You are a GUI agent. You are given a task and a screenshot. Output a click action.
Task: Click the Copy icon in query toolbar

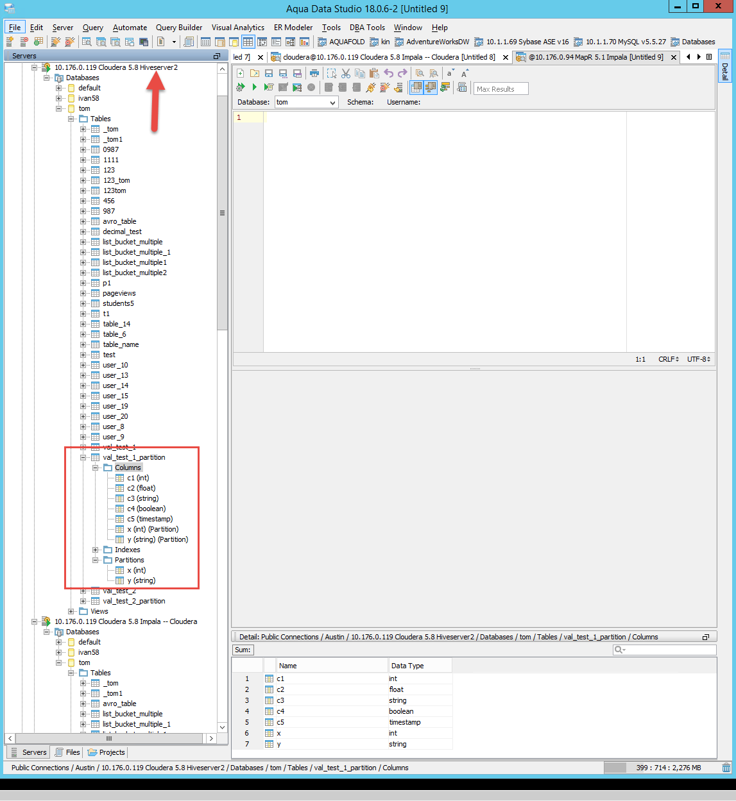[360, 73]
